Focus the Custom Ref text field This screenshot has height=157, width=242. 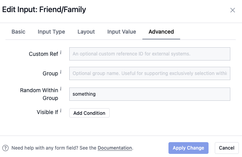(x=149, y=54)
